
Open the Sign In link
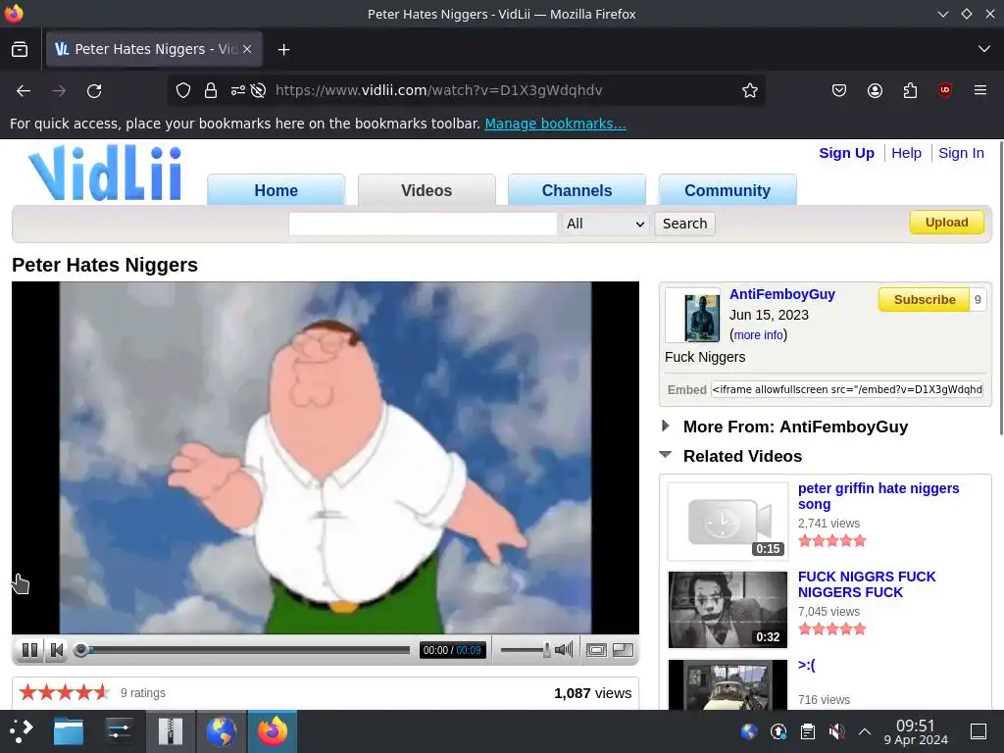pos(961,153)
